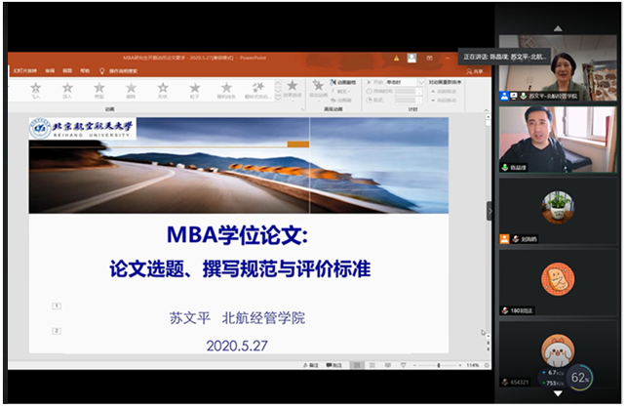Open the 备注 notes pane in status bar
This screenshot has height=409, width=627.
[309, 365]
